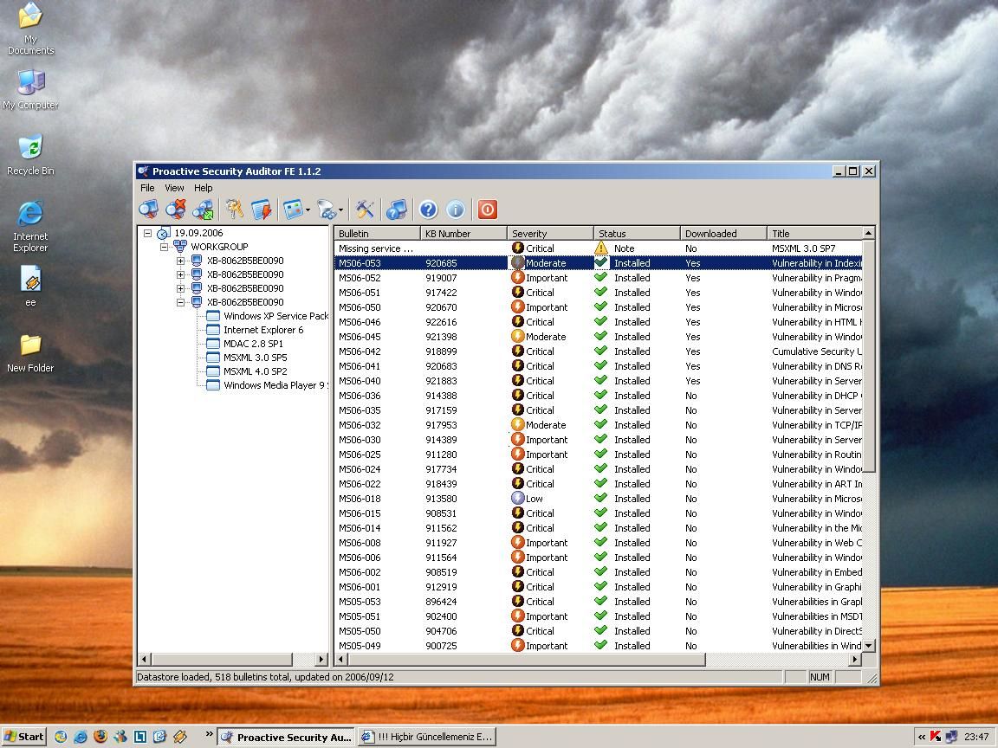The width and height of the screenshot is (998, 748).
Task: Click the view layout toolbar icon
Action: [x=293, y=210]
